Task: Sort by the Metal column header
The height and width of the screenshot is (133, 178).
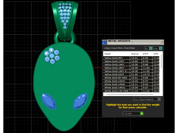Action: pyautogui.click(x=108, y=54)
